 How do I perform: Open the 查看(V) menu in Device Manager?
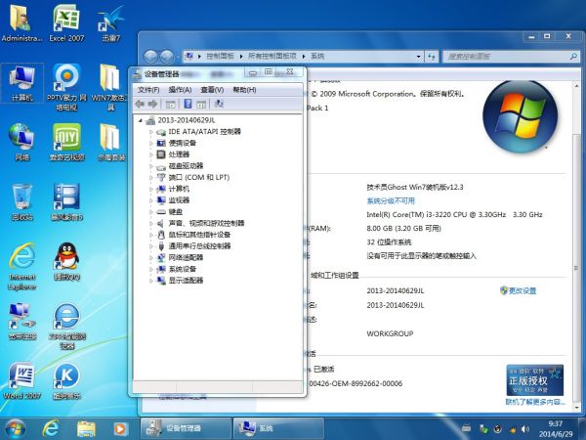click(x=211, y=89)
